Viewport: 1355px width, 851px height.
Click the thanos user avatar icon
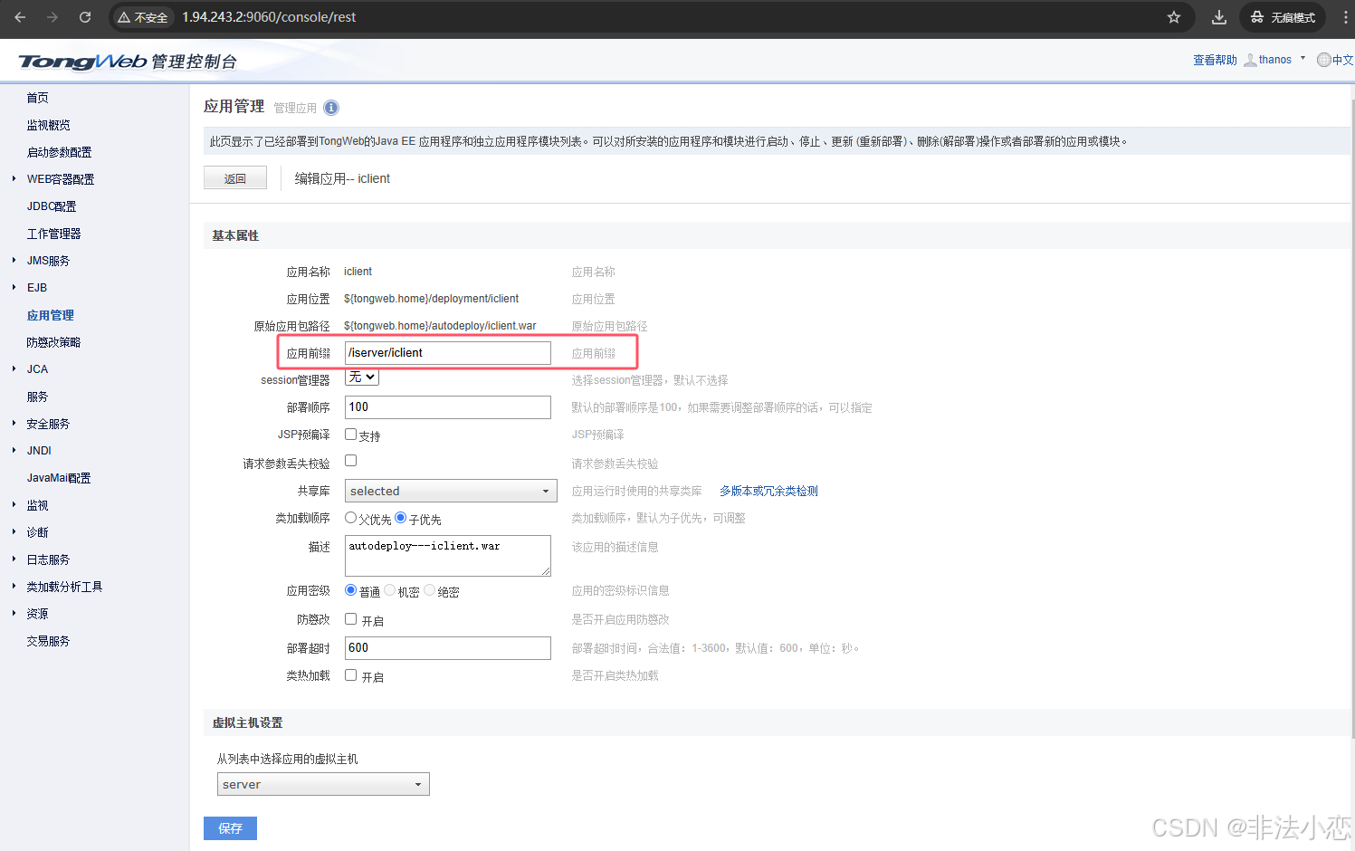click(x=1250, y=60)
